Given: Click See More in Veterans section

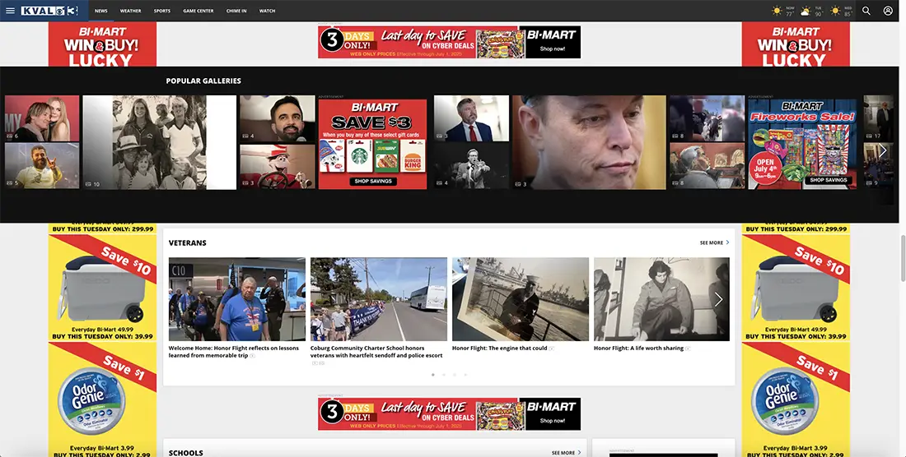Looking at the screenshot, I should click(x=714, y=242).
